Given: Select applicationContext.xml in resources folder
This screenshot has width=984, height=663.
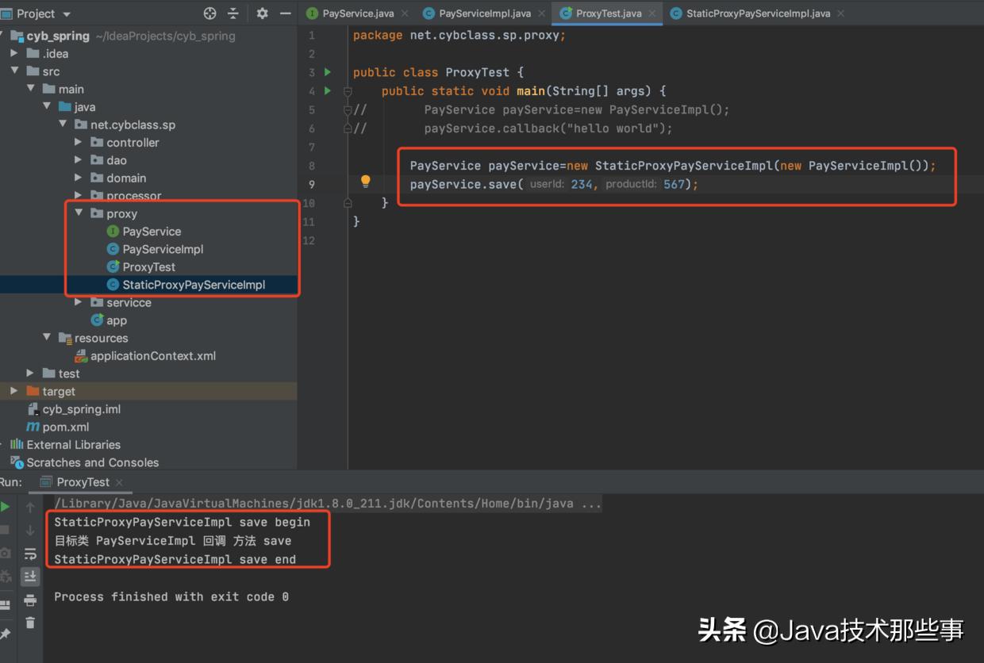Looking at the screenshot, I should pos(152,356).
